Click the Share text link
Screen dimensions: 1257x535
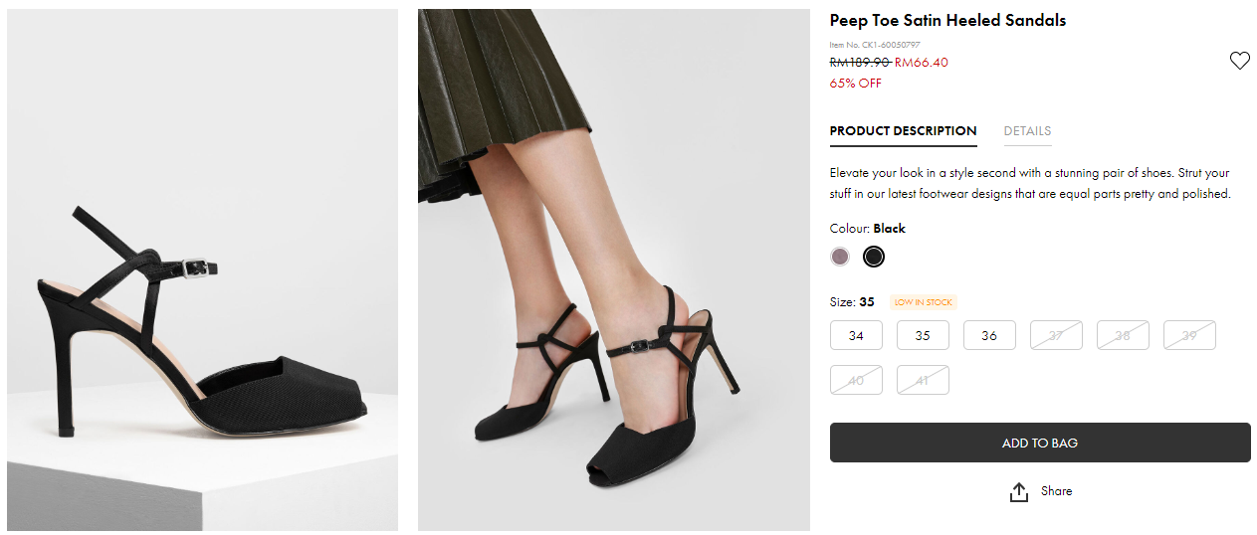click(x=1056, y=491)
